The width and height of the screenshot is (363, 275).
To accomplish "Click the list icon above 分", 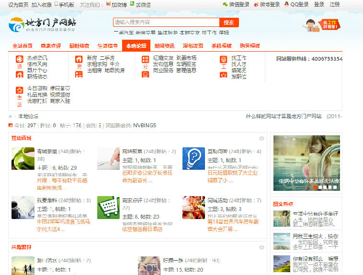I will (146, 59).
